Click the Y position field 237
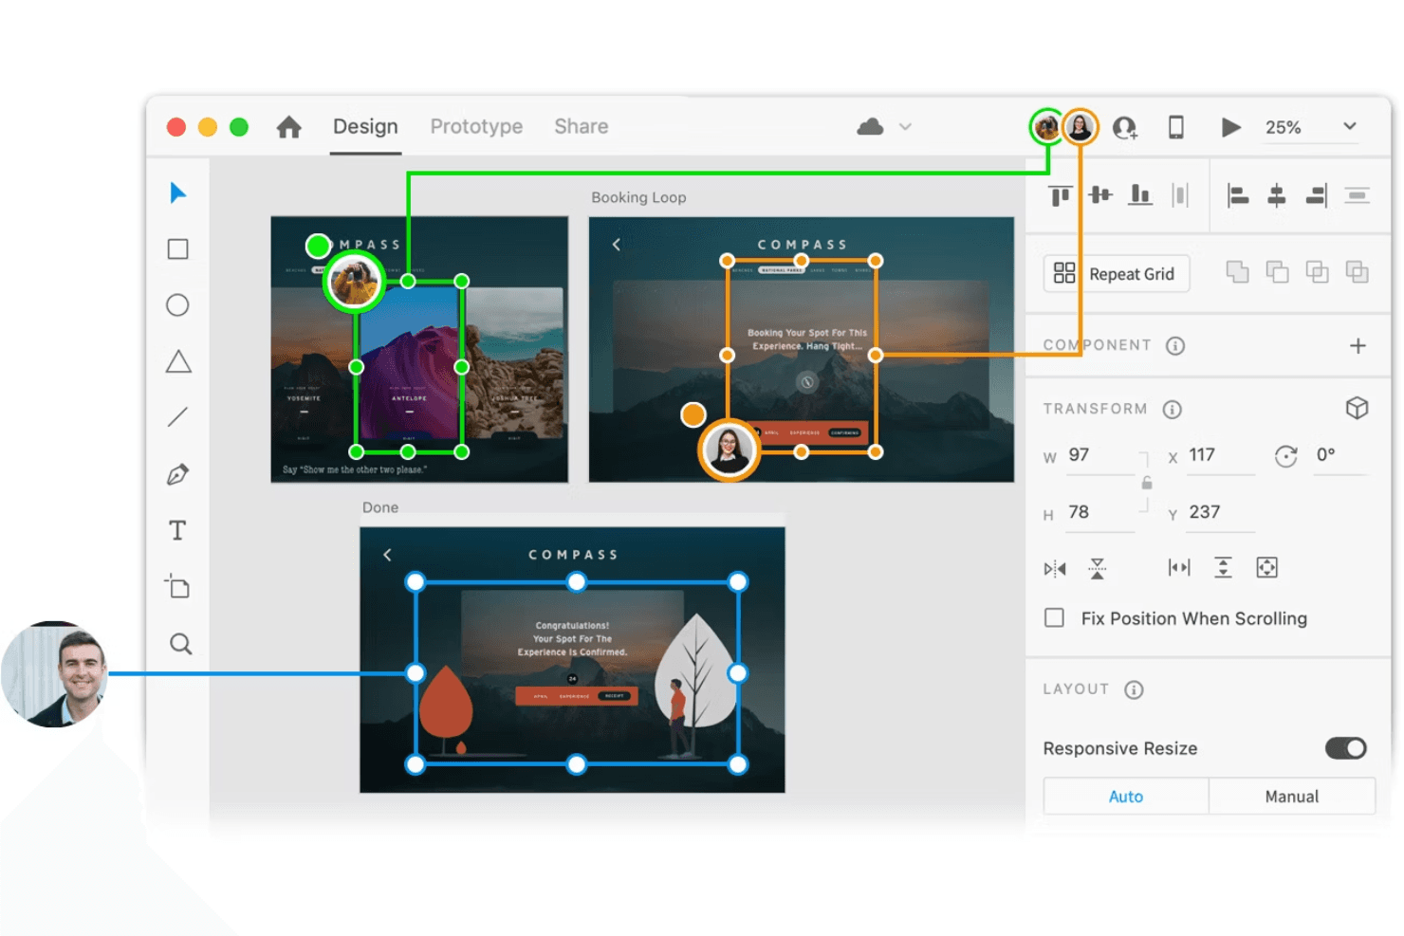The image size is (1404, 936). 1221,513
